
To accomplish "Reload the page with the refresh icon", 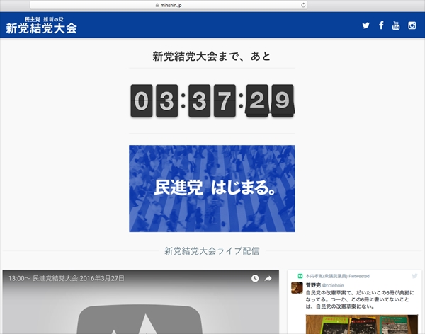I will click(x=303, y=5).
